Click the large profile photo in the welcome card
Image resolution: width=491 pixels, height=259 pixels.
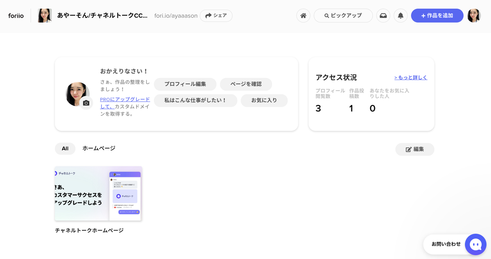pos(78,94)
